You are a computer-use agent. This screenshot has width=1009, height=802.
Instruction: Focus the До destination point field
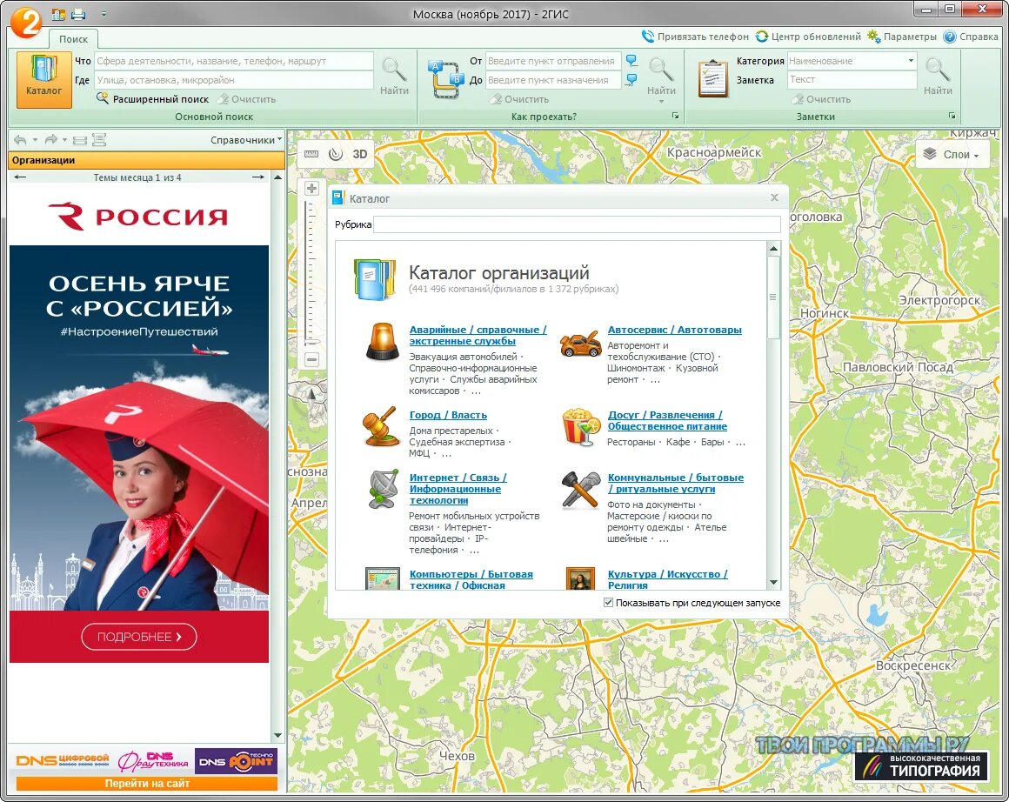coord(552,80)
